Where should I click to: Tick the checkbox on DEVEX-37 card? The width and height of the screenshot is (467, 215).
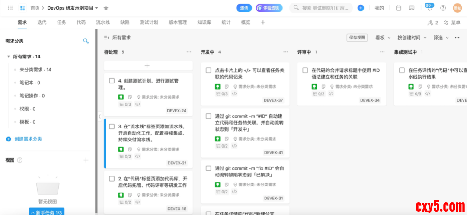tap(208, 71)
